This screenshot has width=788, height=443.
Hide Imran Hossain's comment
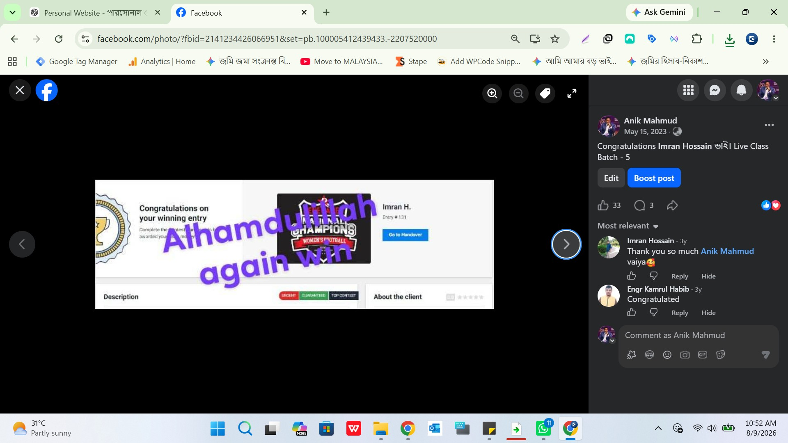coord(708,276)
